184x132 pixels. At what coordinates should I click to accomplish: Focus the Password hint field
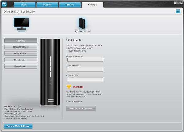point(85,79)
